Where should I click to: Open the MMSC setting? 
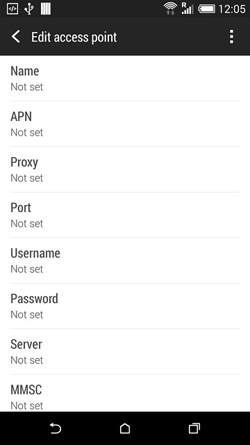click(x=125, y=393)
